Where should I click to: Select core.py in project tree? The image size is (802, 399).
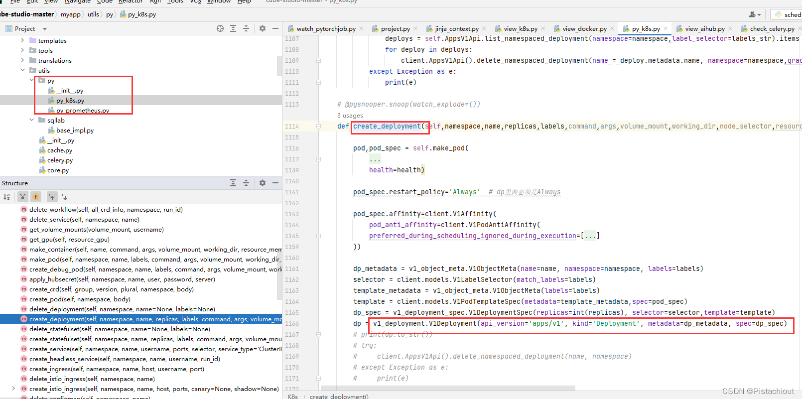coord(58,170)
